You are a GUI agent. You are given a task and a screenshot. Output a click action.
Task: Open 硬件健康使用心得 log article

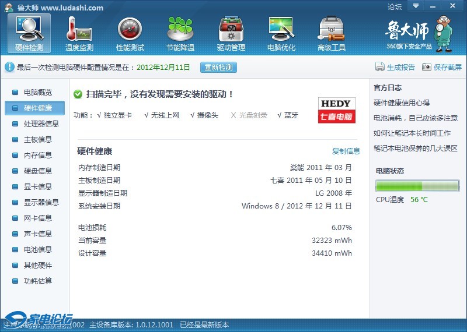[x=401, y=103]
